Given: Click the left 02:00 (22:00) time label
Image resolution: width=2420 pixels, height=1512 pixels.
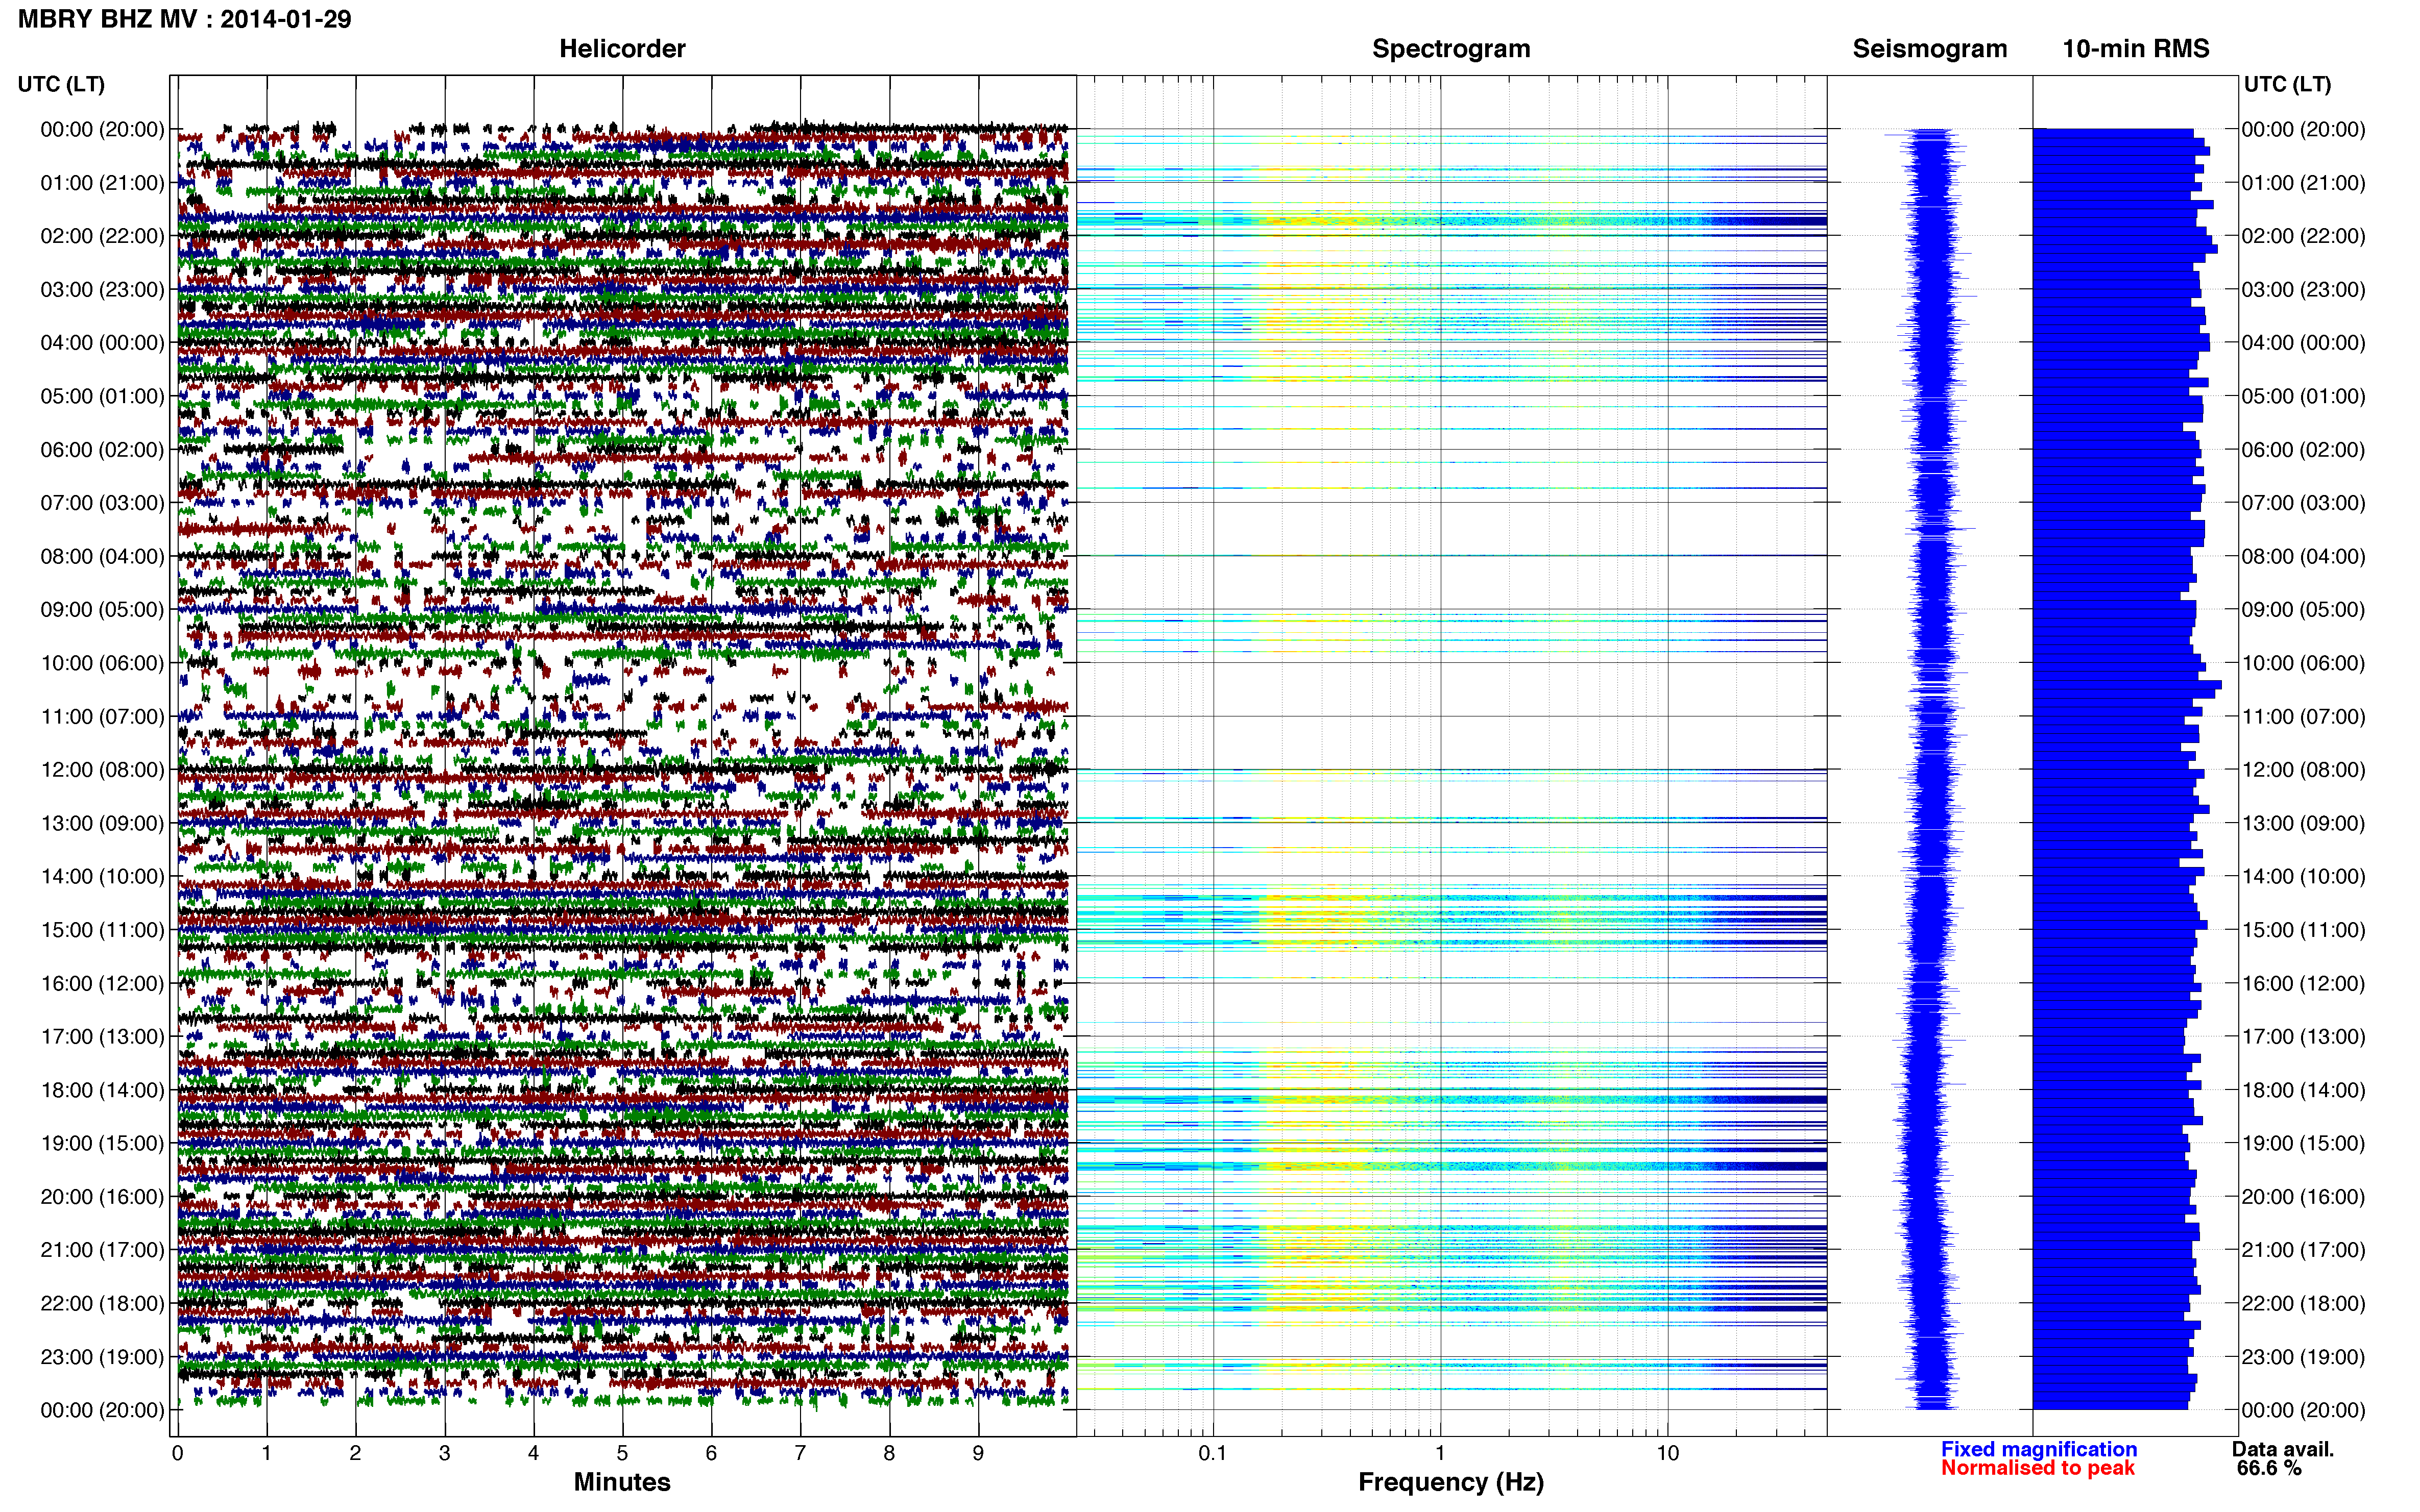Looking at the screenshot, I should click(102, 236).
